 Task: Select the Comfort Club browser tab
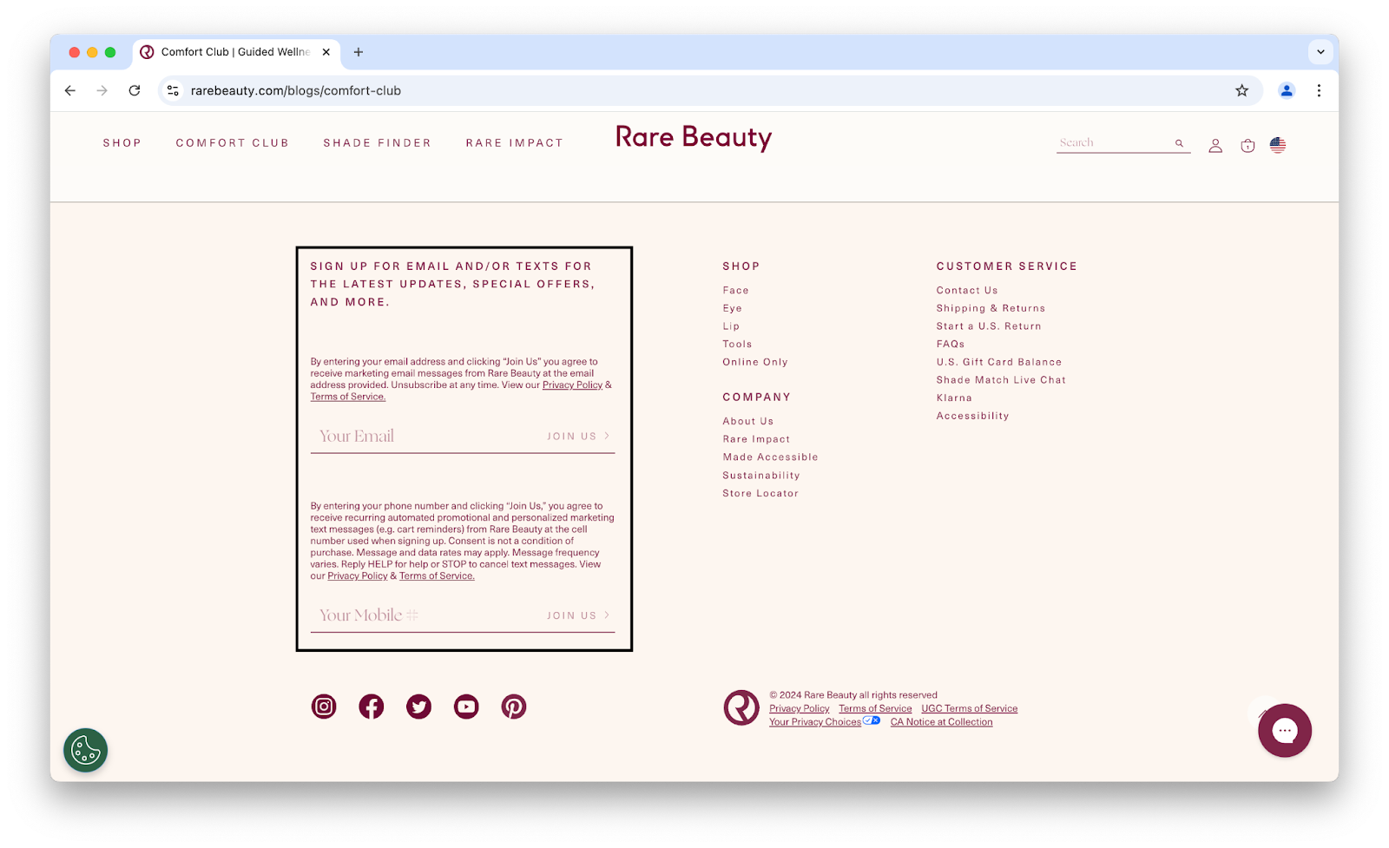point(235,52)
